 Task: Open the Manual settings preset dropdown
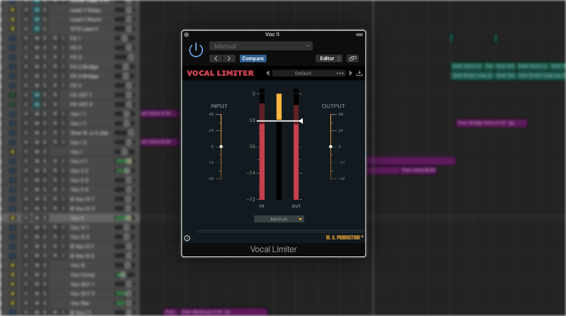[x=260, y=46]
